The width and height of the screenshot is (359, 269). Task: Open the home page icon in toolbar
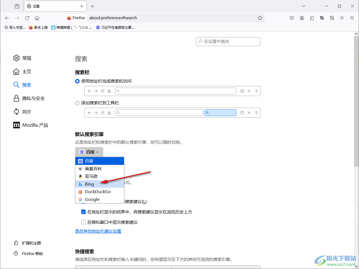[x=37, y=18]
